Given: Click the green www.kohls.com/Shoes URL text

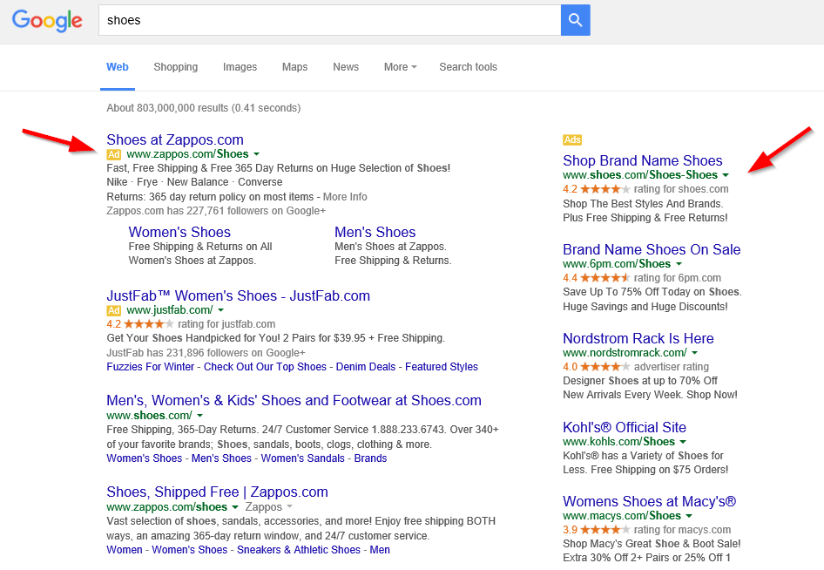Looking at the screenshot, I should tap(619, 441).
